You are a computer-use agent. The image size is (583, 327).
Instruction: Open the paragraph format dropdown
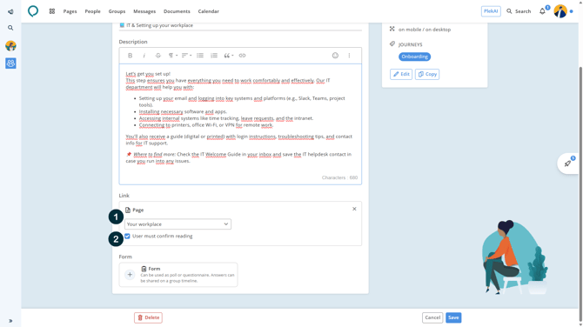pyautogui.click(x=172, y=56)
